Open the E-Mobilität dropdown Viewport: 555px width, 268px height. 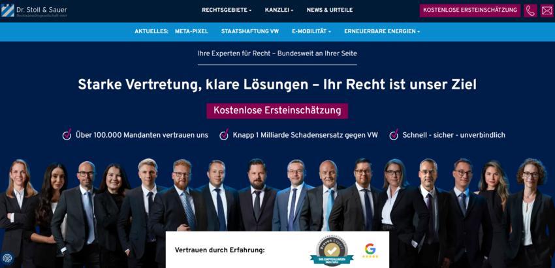click(x=311, y=31)
